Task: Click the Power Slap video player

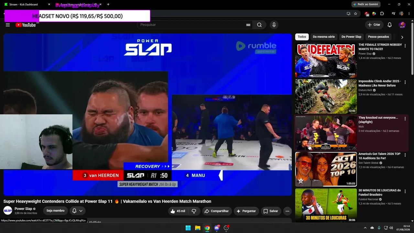Action: [147, 115]
